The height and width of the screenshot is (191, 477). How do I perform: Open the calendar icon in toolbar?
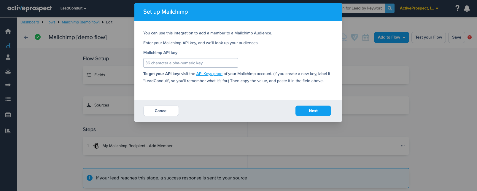366,37
